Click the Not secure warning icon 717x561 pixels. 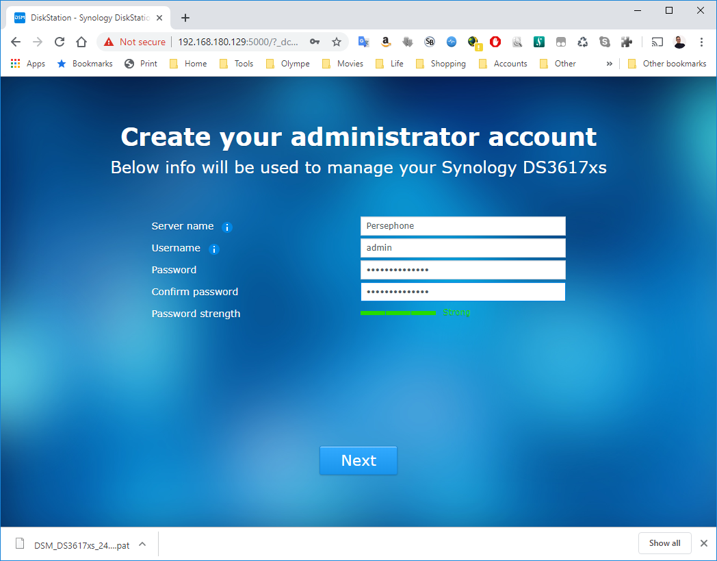108,42
